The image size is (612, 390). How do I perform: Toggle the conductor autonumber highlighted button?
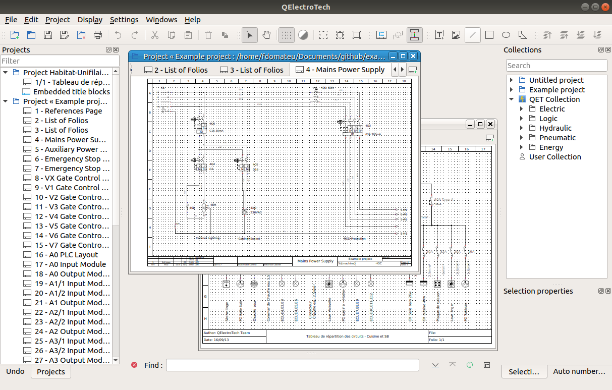click(x=414, y=35)
